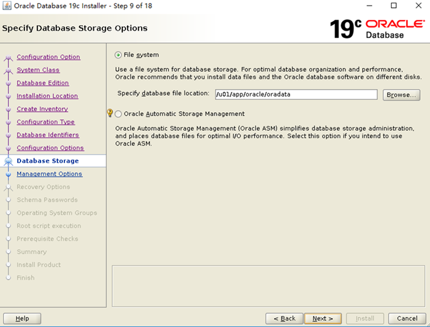The width and height of the screenshot is (430, 327).
Task: Select the File system radio button
Action: point(118,55)
